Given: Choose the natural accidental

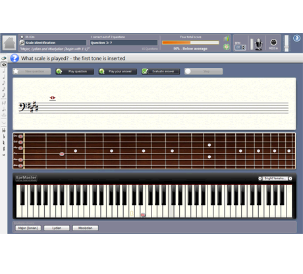Looking at the screenshot, I should pyautogui.click(x=4, y=143).
